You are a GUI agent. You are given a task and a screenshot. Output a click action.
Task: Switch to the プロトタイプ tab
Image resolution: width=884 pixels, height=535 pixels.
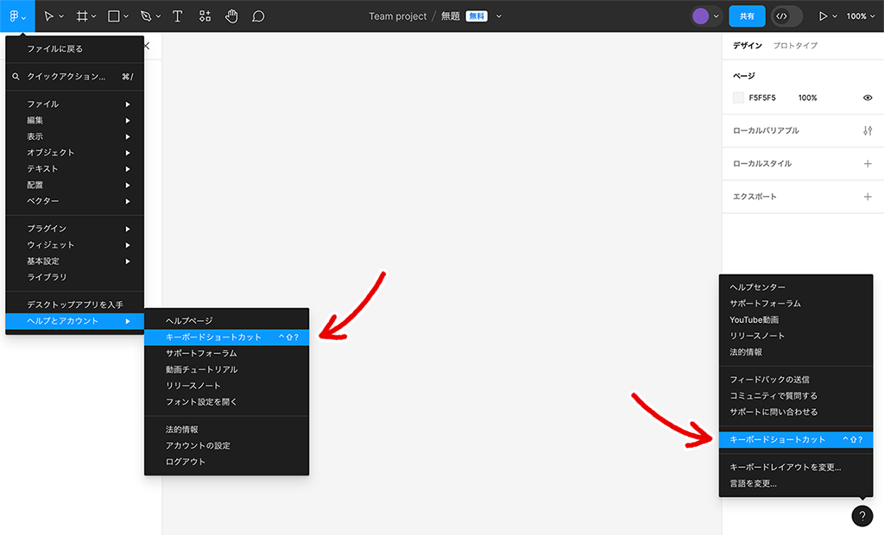pos(795,46)
